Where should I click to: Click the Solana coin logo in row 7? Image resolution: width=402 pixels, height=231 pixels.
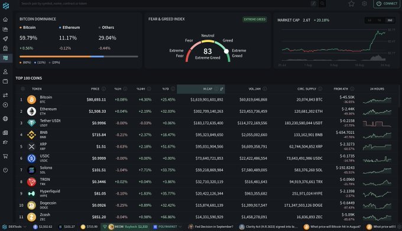31,170
